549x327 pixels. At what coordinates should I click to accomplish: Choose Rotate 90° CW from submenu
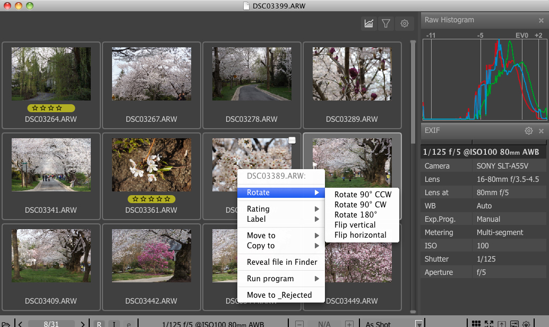360,205
